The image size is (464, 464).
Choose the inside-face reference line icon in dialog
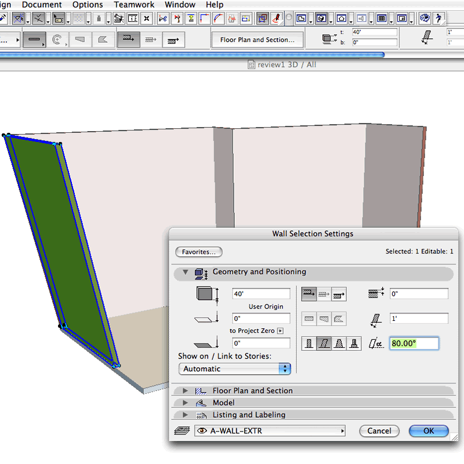coord(339,295)
